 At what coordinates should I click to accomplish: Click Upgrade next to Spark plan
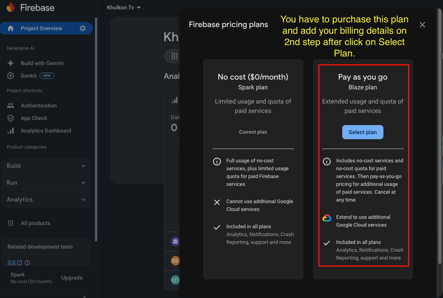pyautogui.click(x=72, y=278)
